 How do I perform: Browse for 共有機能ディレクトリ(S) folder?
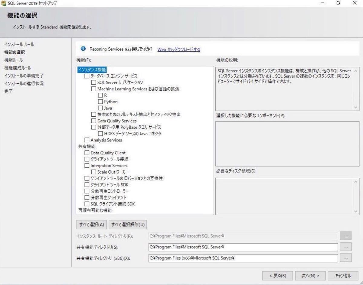(x=346, y=247)
